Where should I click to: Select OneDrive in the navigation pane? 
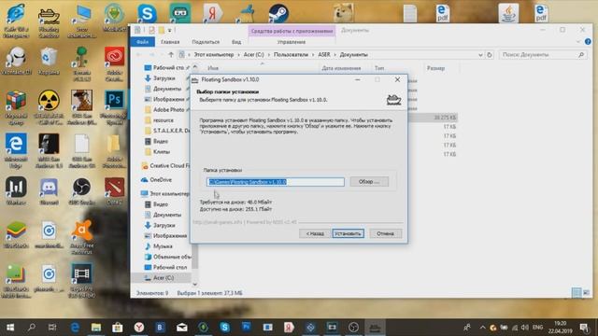[x=161, y=180]
